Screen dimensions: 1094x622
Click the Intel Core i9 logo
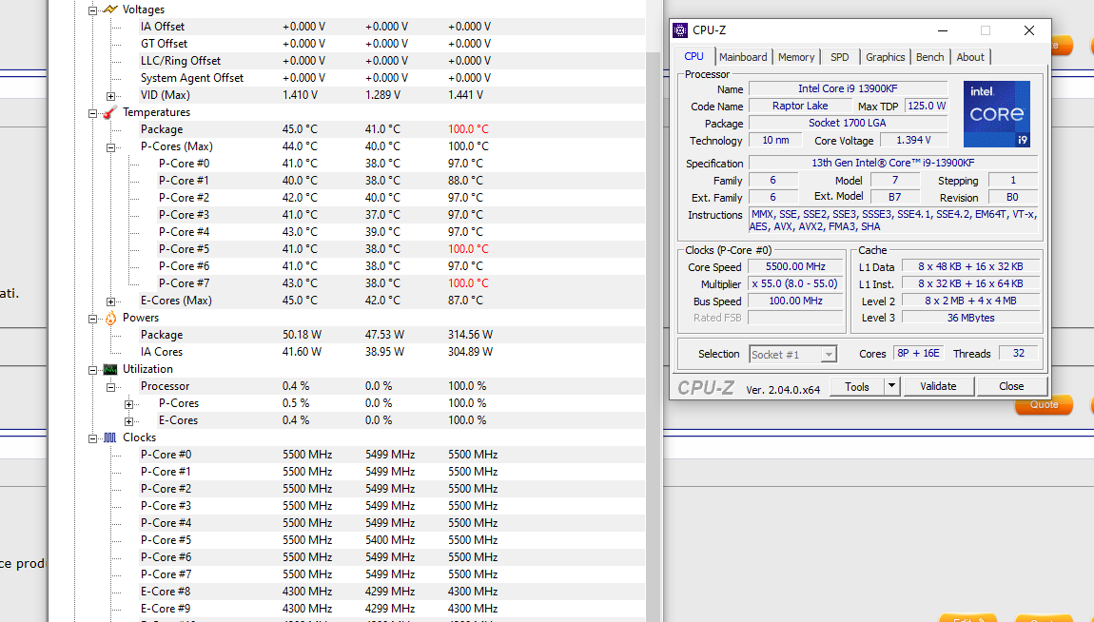tap(996, 114)
